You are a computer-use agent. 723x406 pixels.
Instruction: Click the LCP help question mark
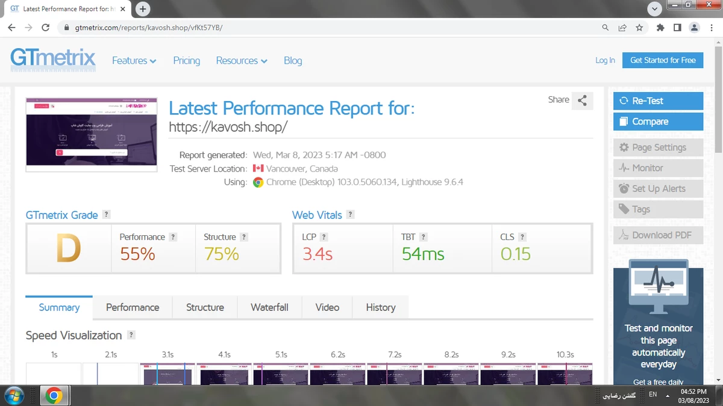coord(324,237)
